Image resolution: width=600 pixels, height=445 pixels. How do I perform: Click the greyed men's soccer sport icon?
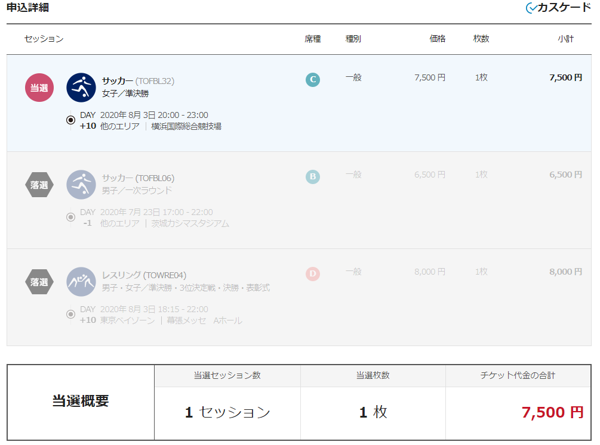(81, 185)
